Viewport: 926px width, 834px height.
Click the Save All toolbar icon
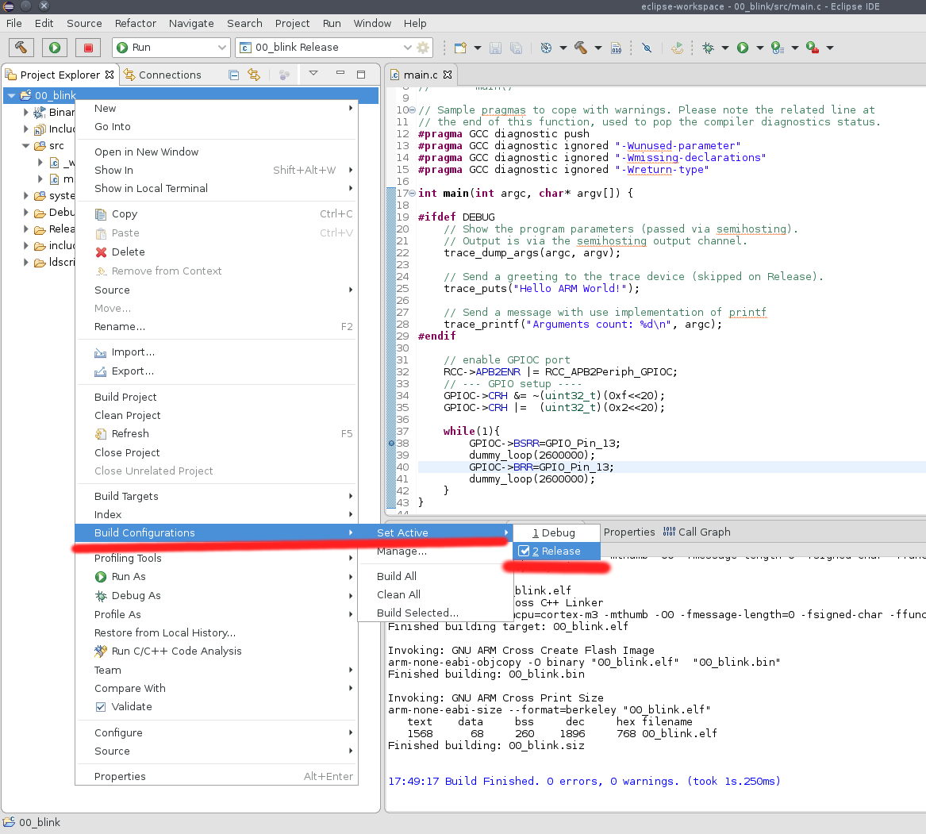click(516, 48)
